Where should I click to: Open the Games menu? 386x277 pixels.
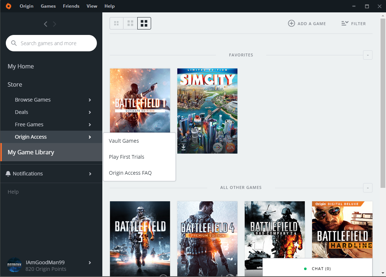48,6
